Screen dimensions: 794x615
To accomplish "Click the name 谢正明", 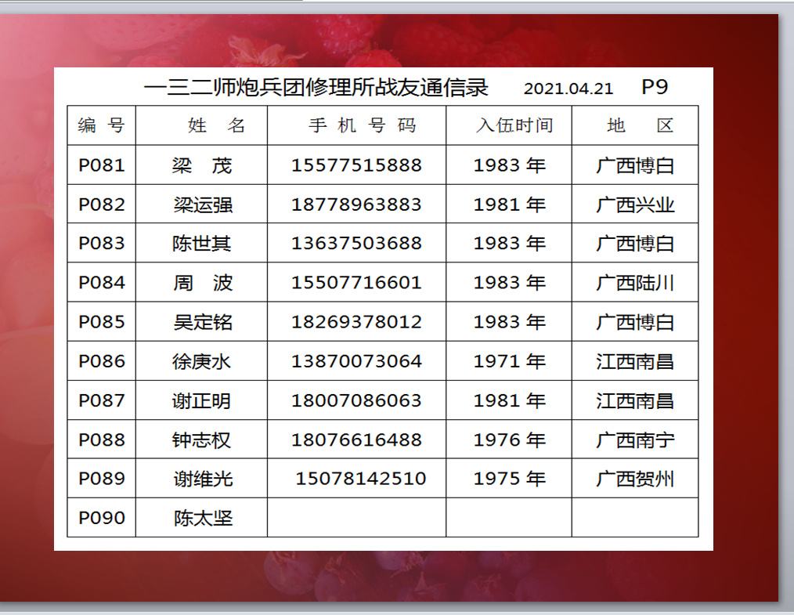I will click(201, 401).
